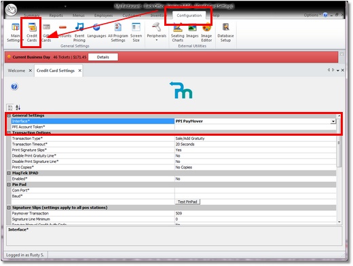
Task: Switch to the Summary ribbon tab
Action: (x=32, y=16)
